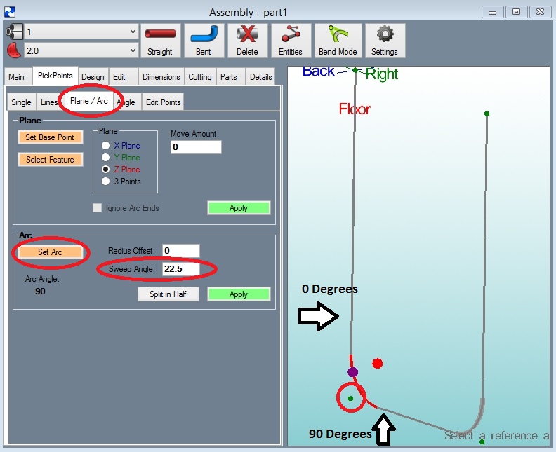Go to the Dimensions tab
556x452 pixels.
tap(161, 77)
